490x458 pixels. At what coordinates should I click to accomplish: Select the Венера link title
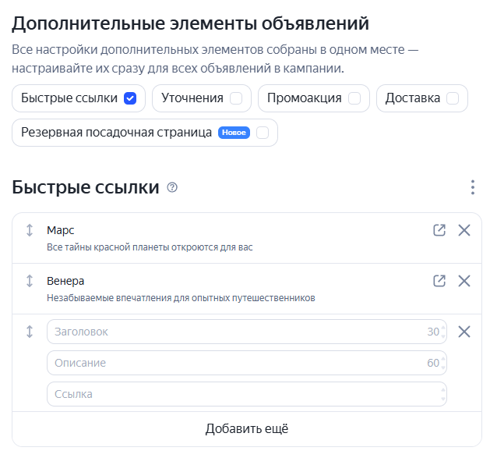pyautogui.click(x=65, y=281)
